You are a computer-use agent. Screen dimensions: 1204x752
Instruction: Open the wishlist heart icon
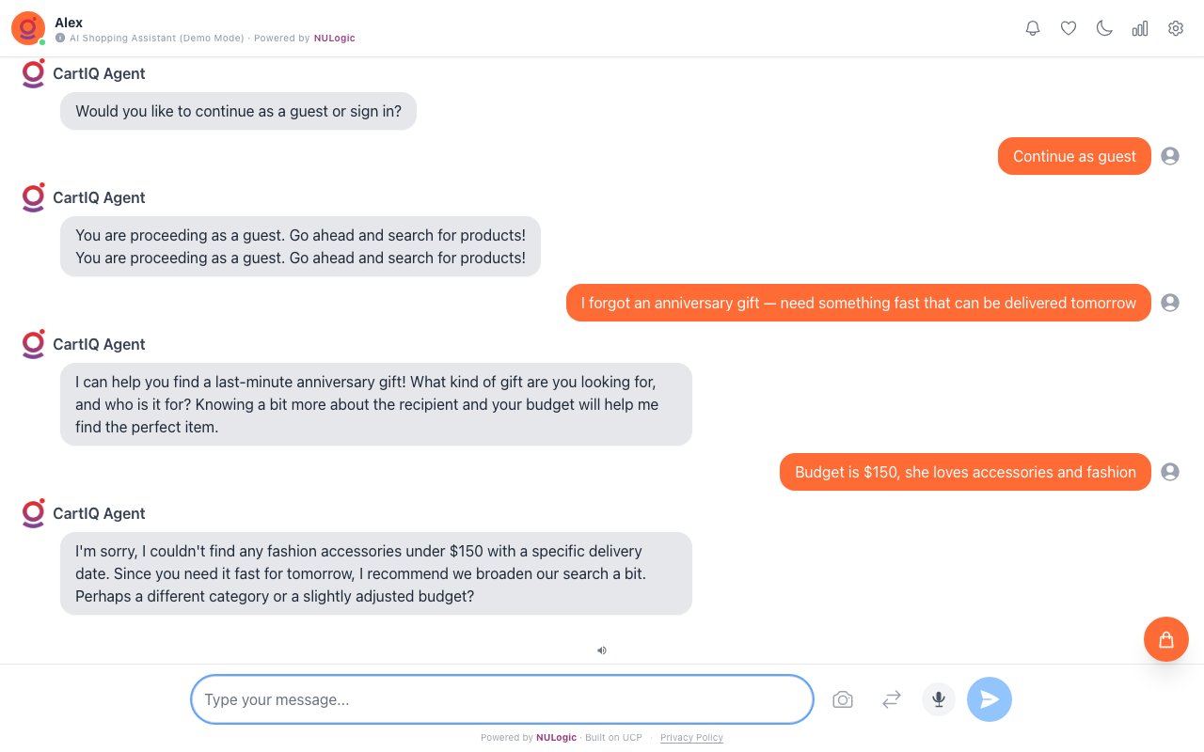click(x=1069, y=28)
